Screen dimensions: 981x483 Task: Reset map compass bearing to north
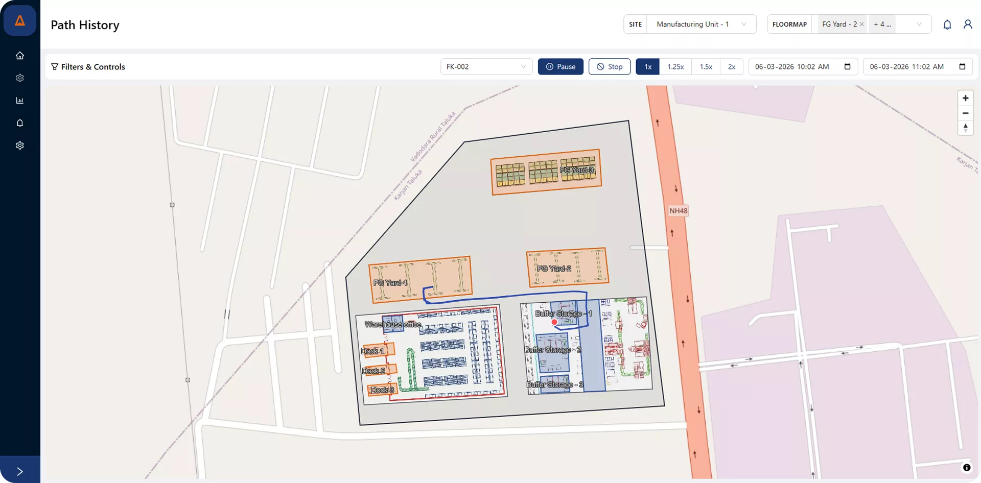(965, 128)
